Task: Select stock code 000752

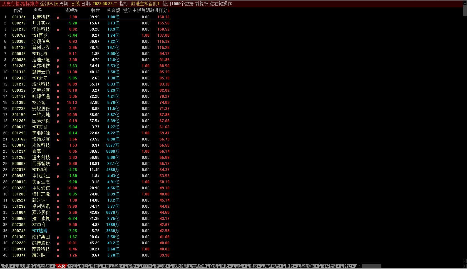Action: click(19, 35)
